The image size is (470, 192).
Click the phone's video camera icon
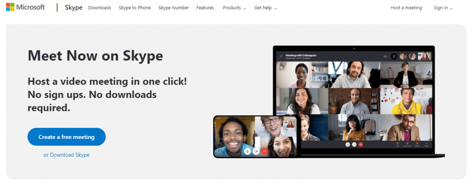pyautogui.click(x=256, y=152)
